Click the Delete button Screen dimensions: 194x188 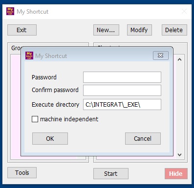tap(174, 30)
